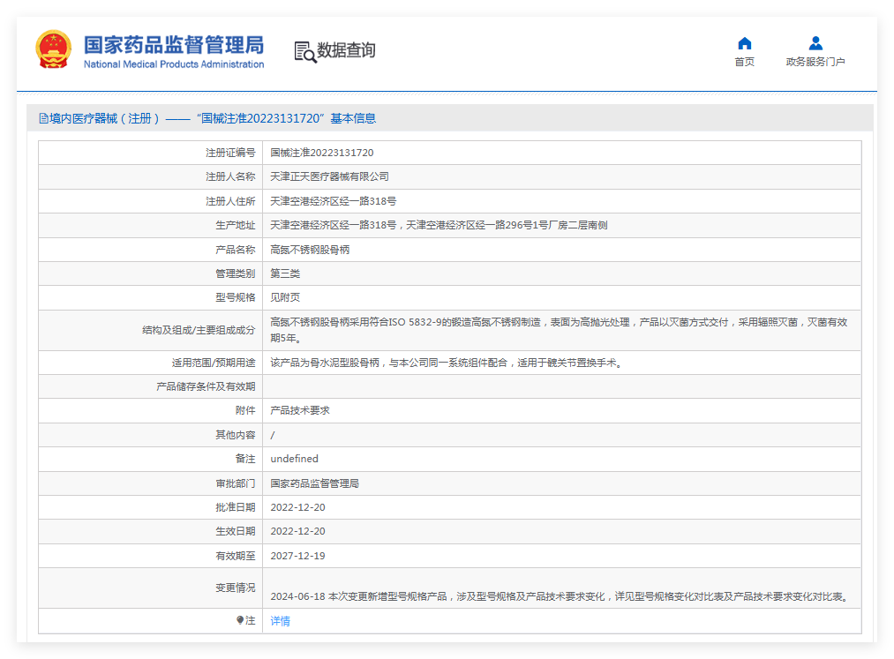The image size is (894, 659).
Task: Click the 结构及组成 description text
Action: 559,330
